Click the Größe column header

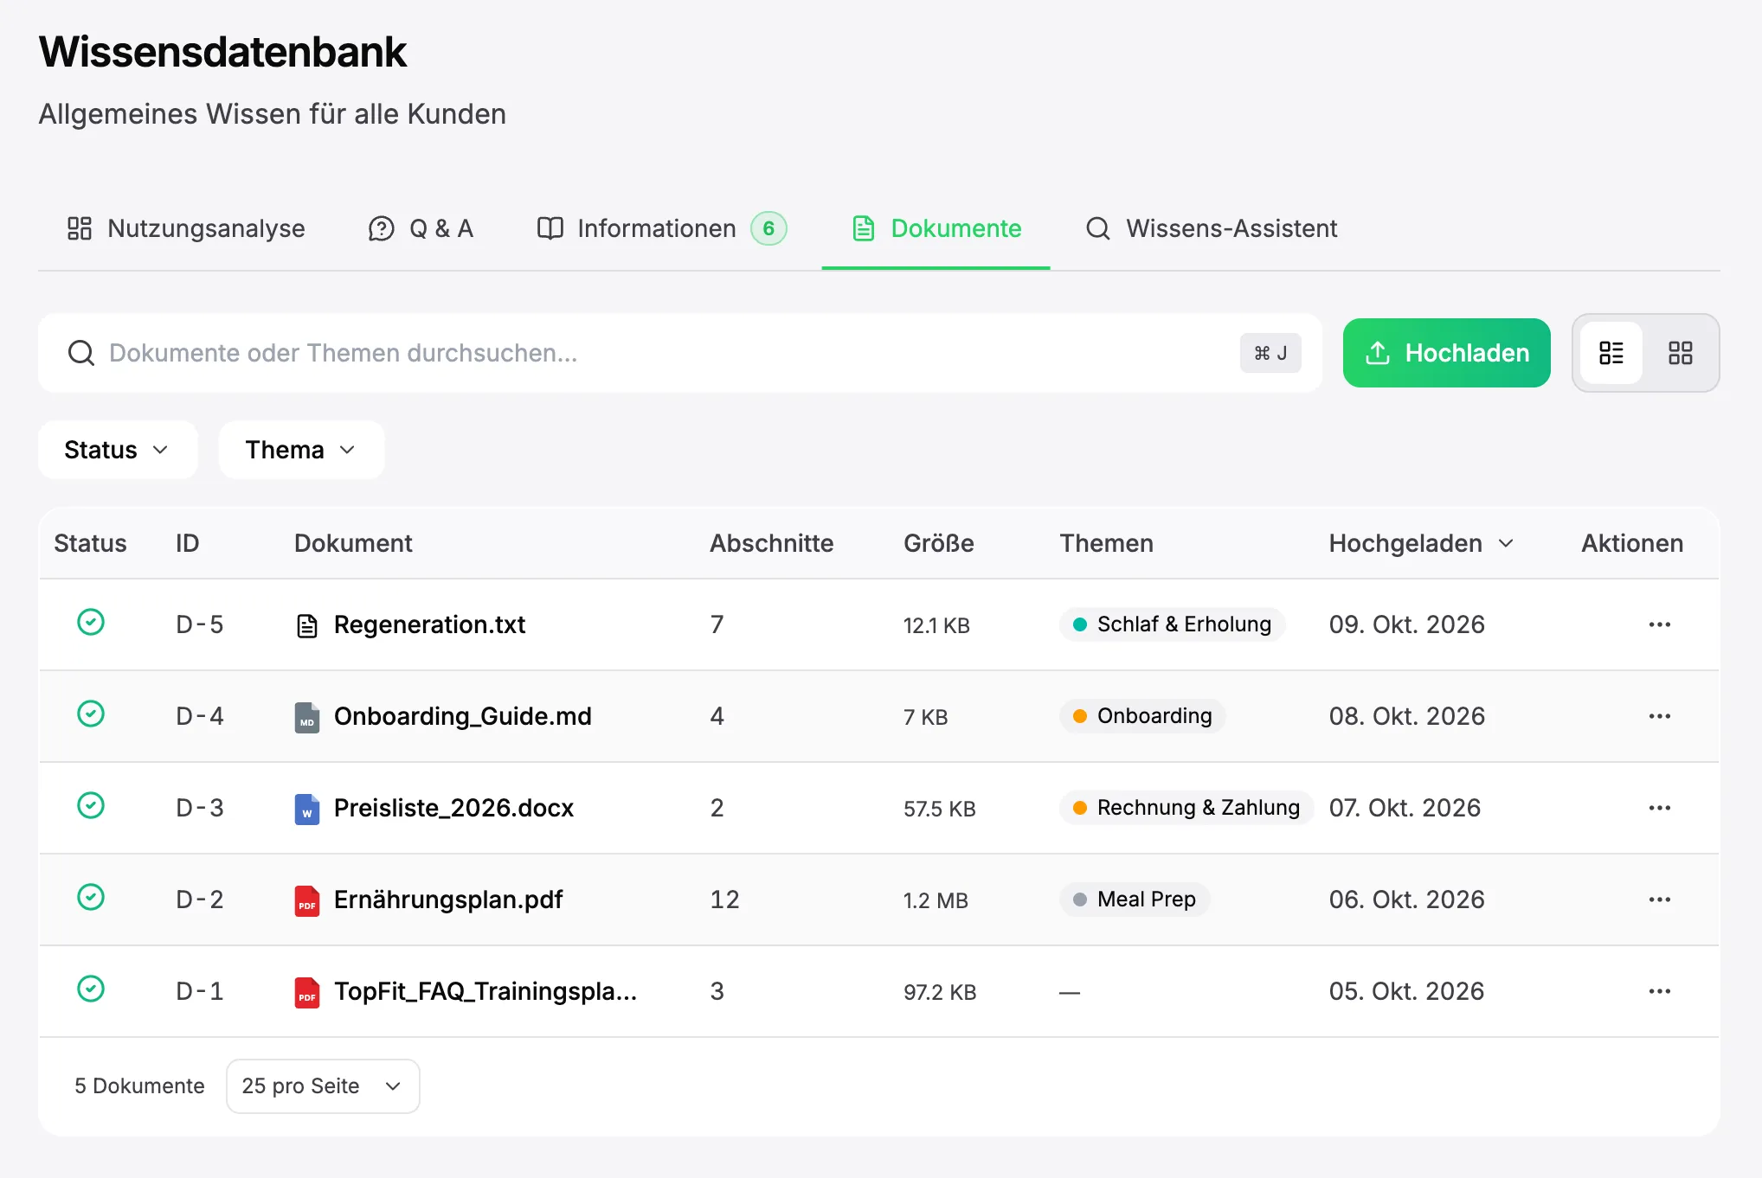coord(939,543)
